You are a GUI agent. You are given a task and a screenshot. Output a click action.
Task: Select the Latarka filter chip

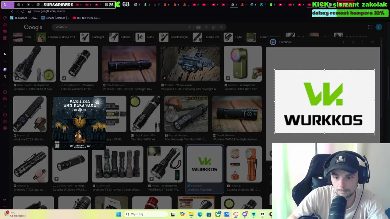click(x=120, y=37)
